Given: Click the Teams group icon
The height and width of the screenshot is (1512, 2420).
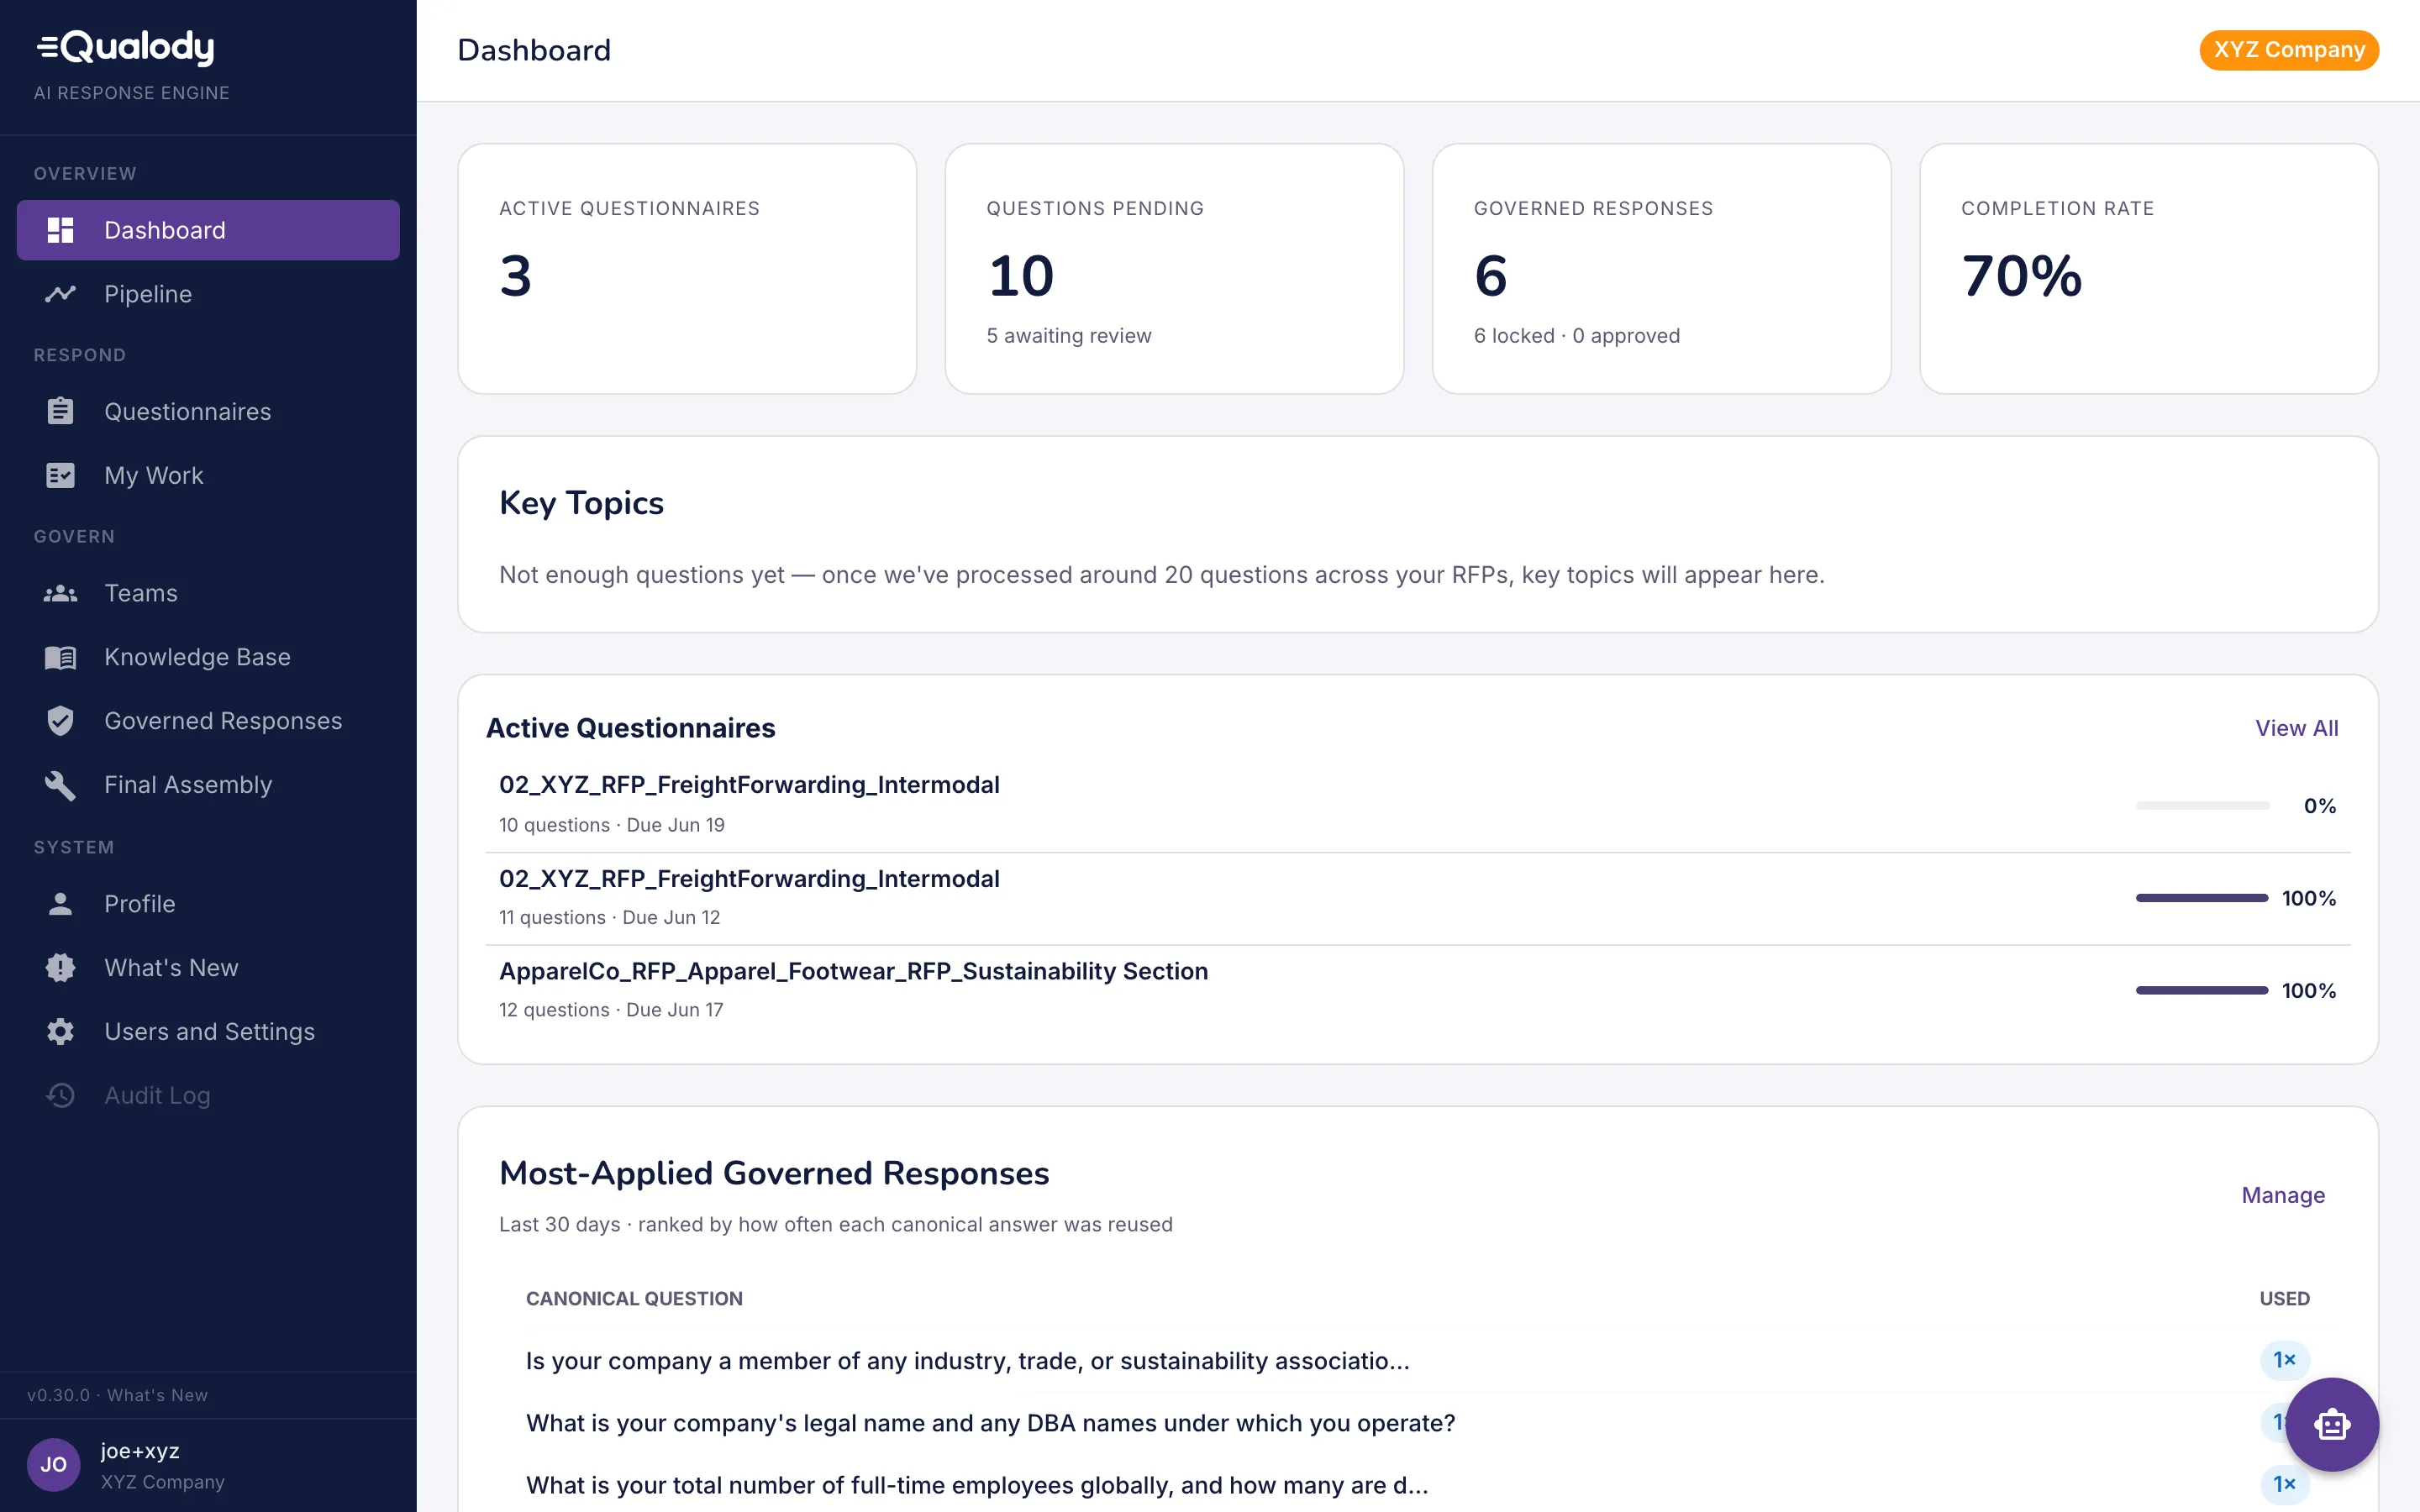Looking at the screenshot, I should (60, 593).
